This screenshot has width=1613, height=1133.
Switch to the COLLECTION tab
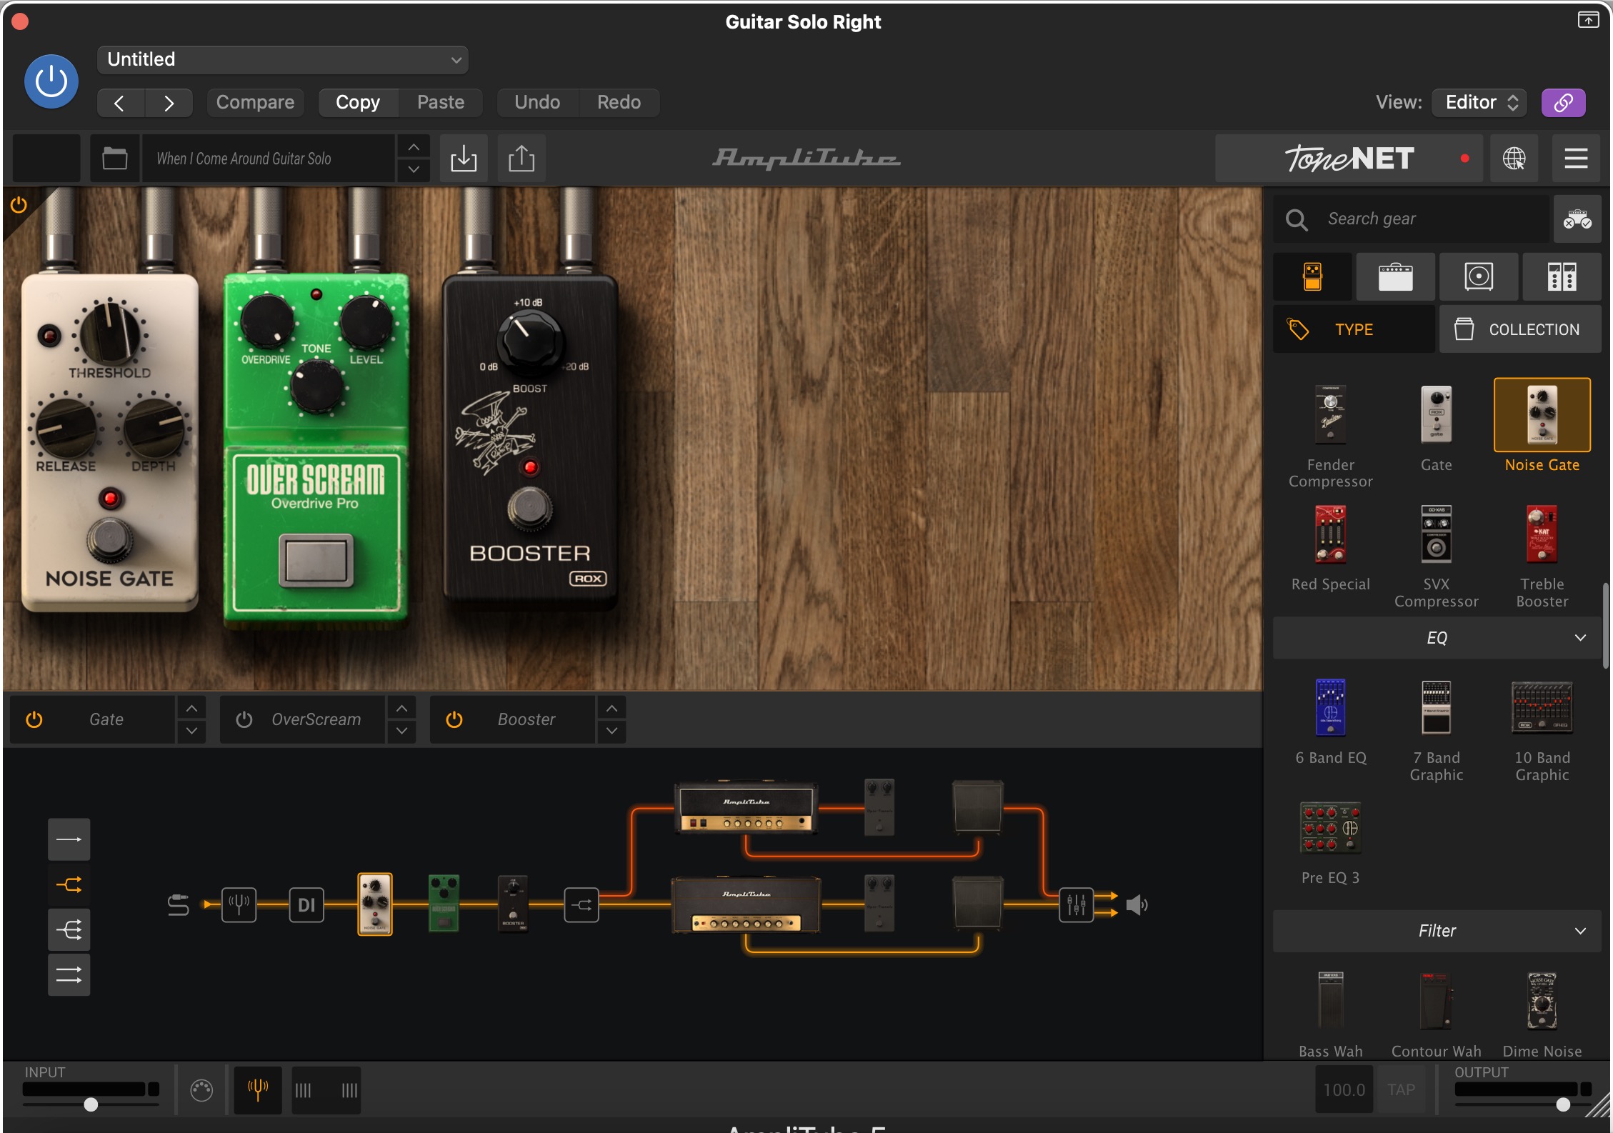pos(1520,329)
